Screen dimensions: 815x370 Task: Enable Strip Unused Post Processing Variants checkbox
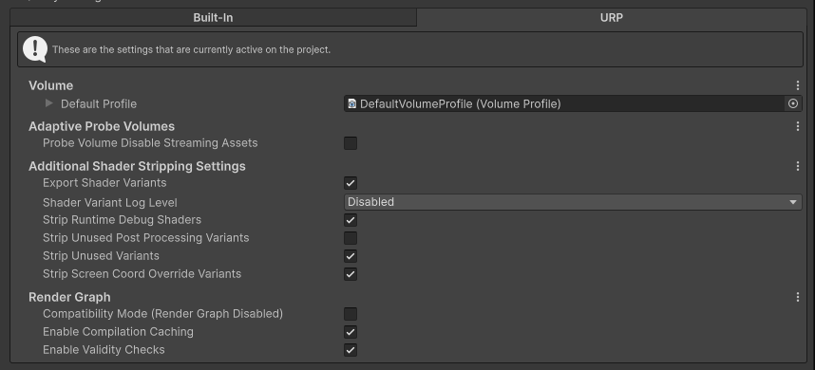[x=351, y=238]
